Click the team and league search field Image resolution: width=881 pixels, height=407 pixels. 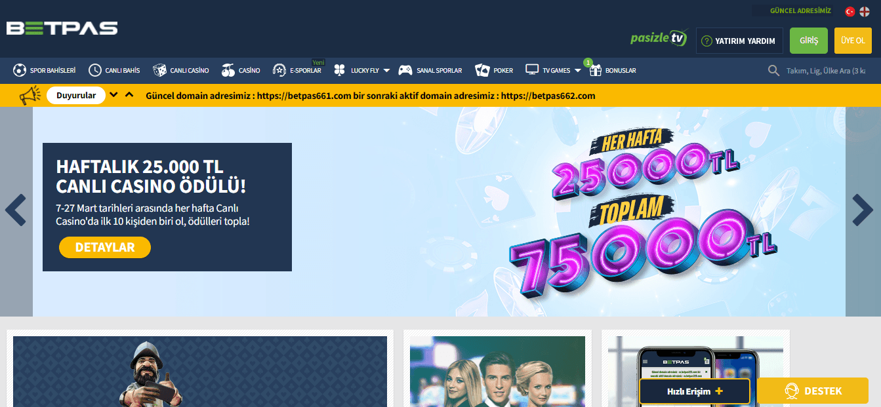(x=825, y=70)
